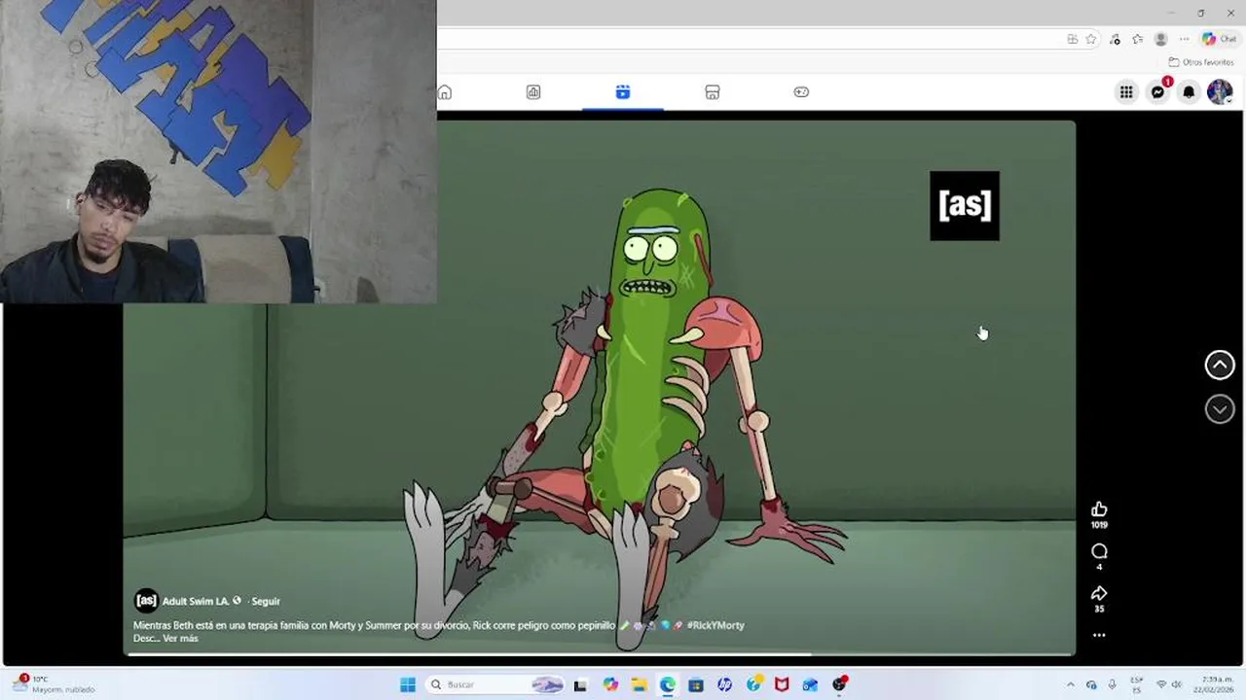1246x700 pixels.
Task: Open the Facebook dashboard chart tab
Action: (533, 92)
